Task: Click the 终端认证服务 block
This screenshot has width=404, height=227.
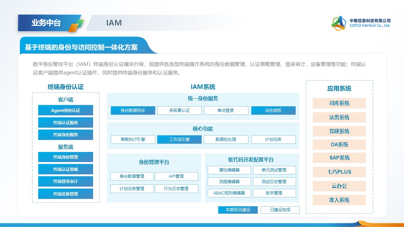Action: pyautogui.click(x=66, y=123)
